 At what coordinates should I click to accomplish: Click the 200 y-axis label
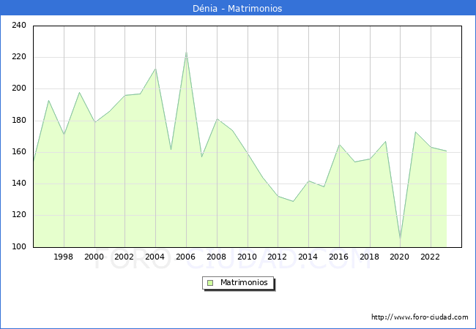[x=20, y=88]
